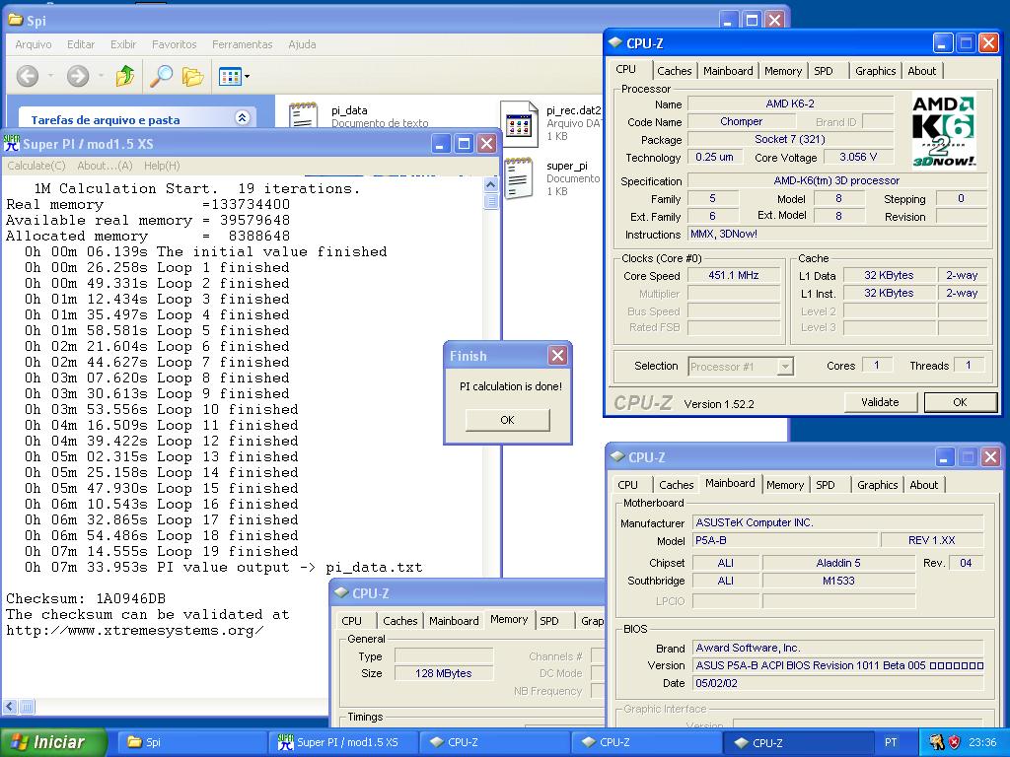Toggle the Folders pane icon
The image size is (1010, 757).
point(192,77)
